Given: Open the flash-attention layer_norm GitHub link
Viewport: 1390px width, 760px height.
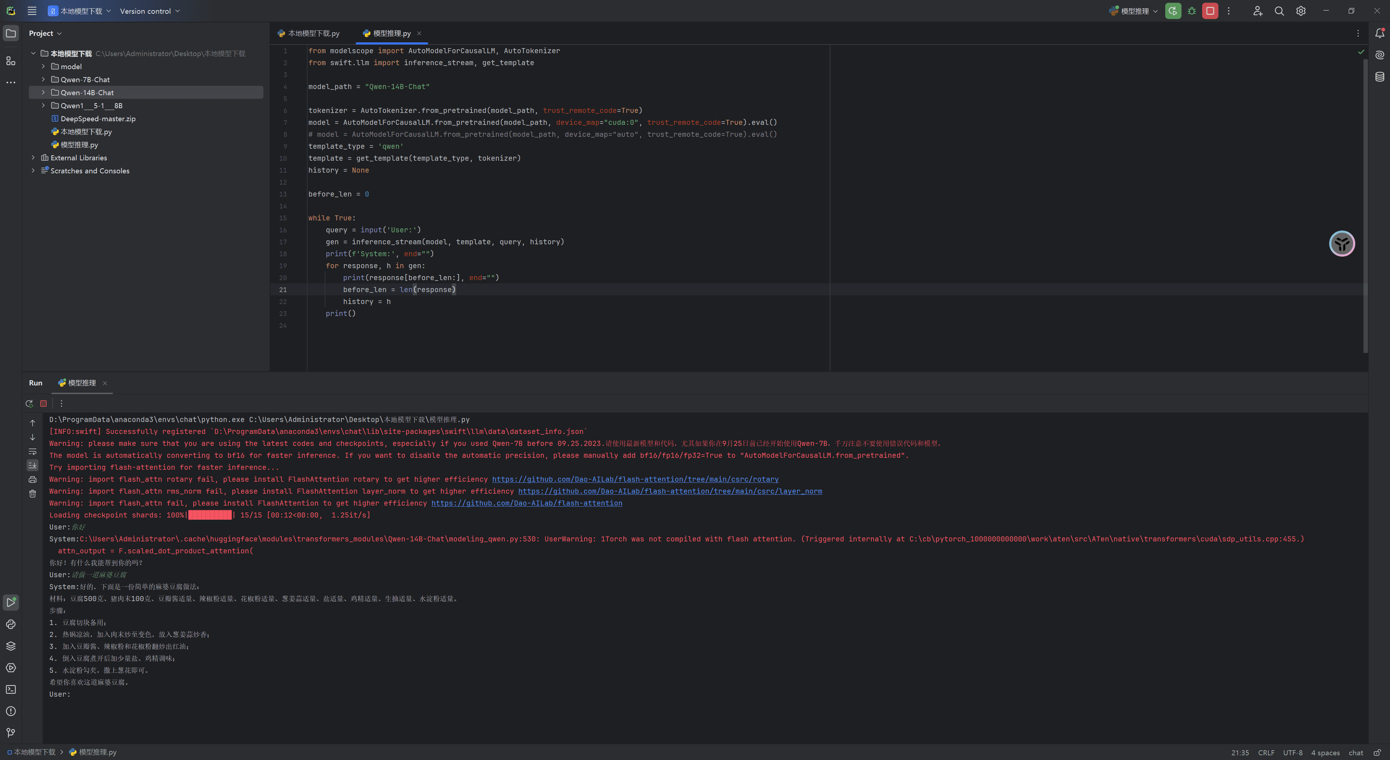Looking at the screenshot, I should [670, 491].
